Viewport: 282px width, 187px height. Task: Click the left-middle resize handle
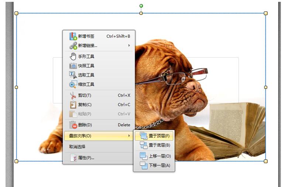click(x=16, y=87)
